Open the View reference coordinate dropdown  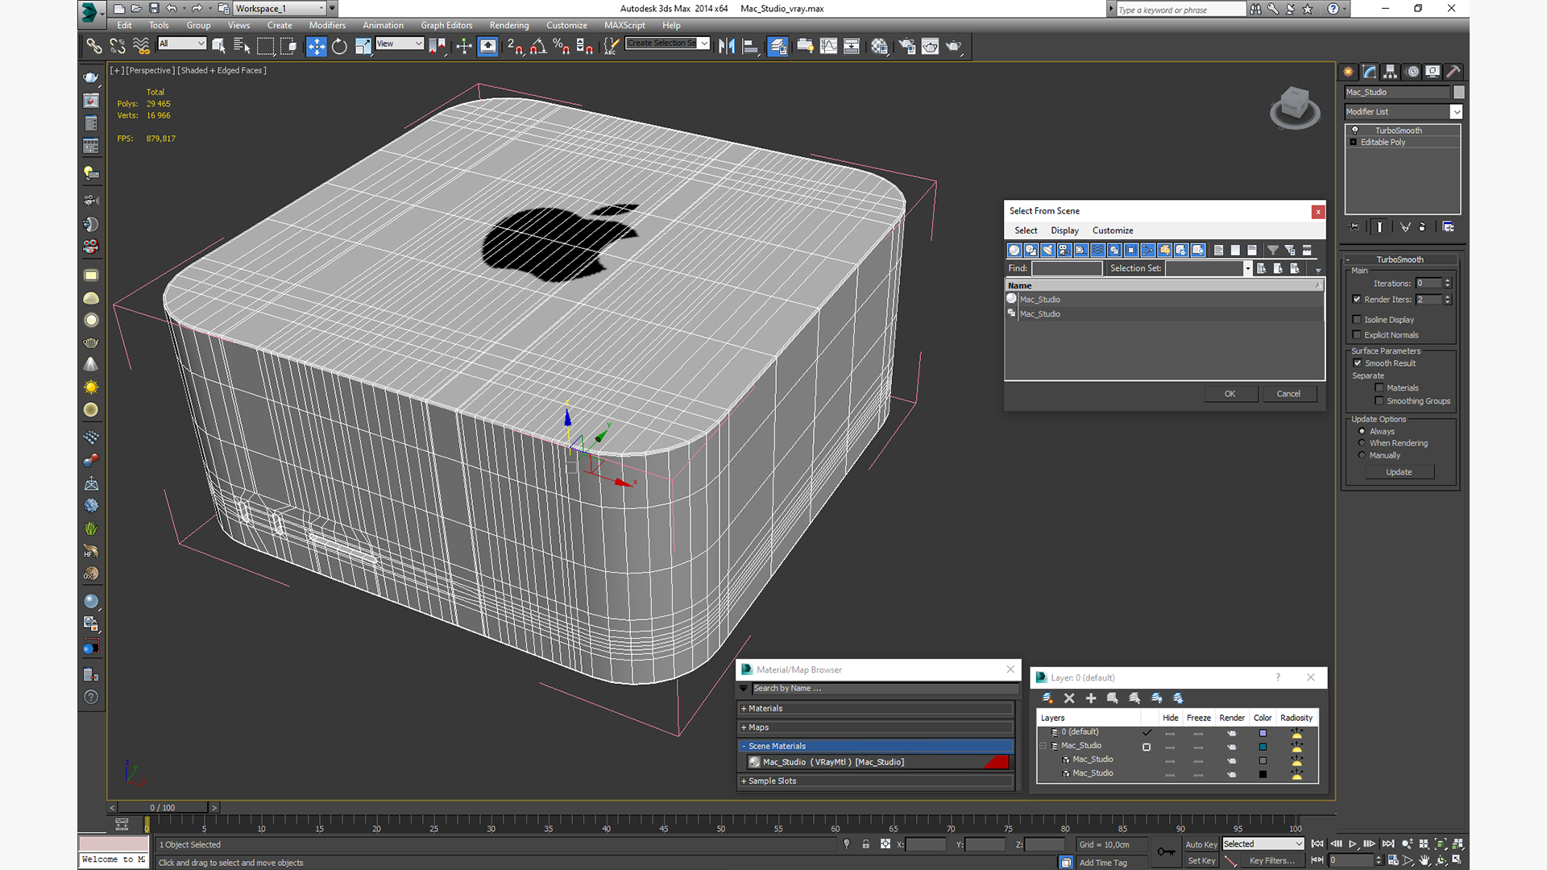coord(400,43)
